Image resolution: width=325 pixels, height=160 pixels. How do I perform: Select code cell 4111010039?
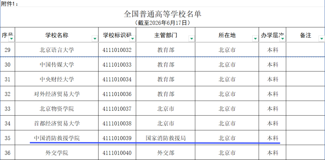[x=117, y=138]
